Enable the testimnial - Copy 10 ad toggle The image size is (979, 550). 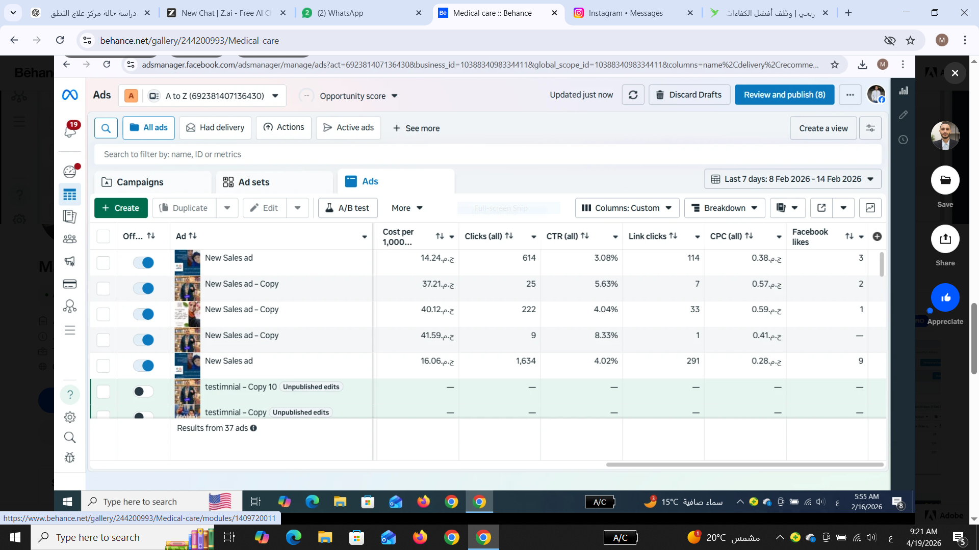(143, 392)
